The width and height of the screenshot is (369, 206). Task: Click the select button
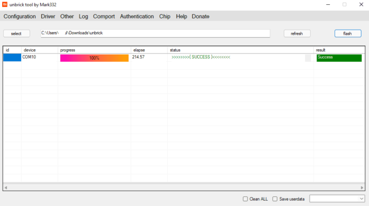[16, 33]
